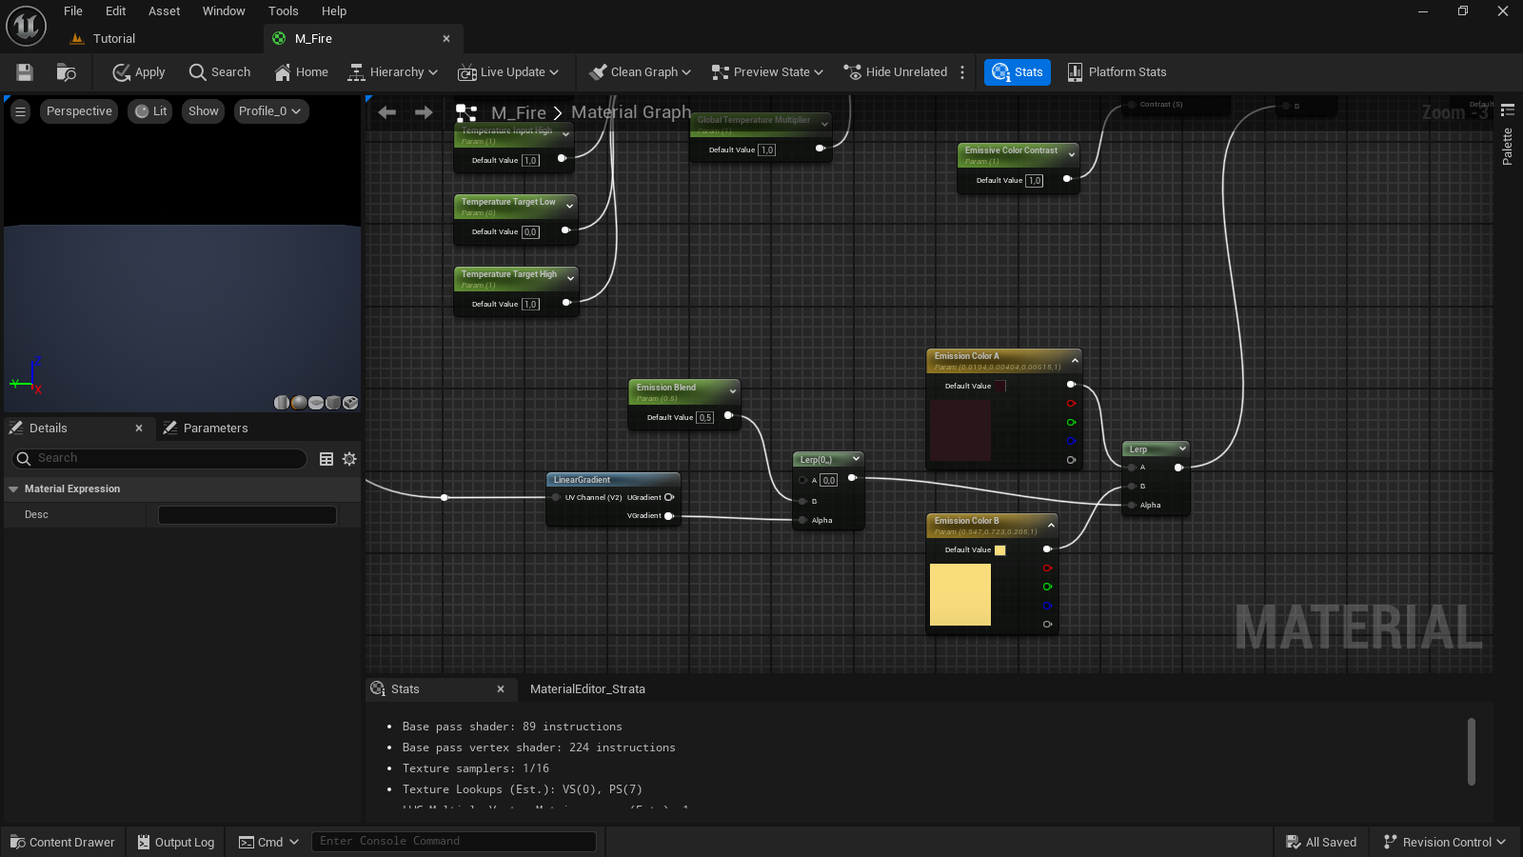Screen dimensions: 1523x857
Task: Open Details property matrix table view icon
Action: coord(326,459)
